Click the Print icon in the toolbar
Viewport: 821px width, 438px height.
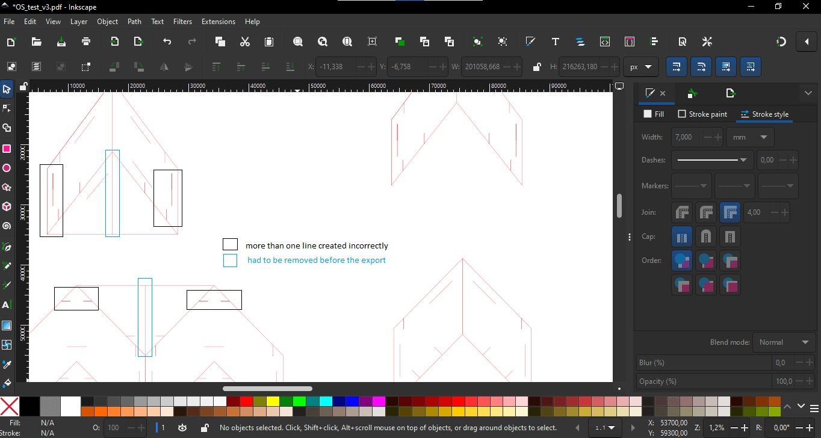point(86,42)
